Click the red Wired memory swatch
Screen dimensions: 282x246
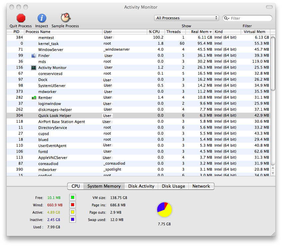pyautogui.click(x=73, y=205)
